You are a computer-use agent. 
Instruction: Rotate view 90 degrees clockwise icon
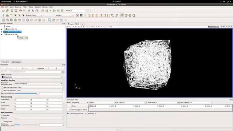pyautogui.click(x=112, y=15)
